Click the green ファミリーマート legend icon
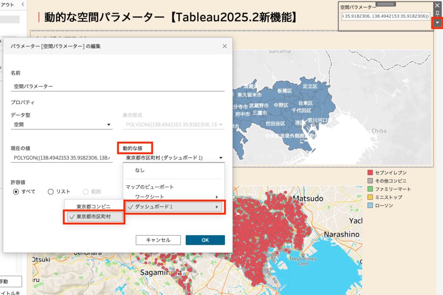Viewport: 443px width, 295px height. coord(370,189)
